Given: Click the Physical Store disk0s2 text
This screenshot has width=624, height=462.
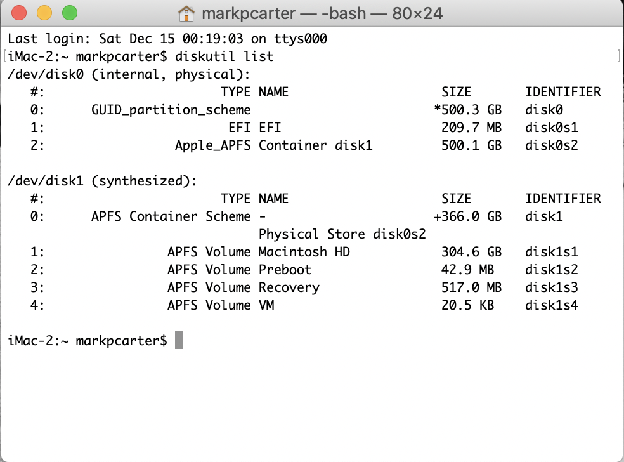Looking at the screenshot, I should point(342,234).
